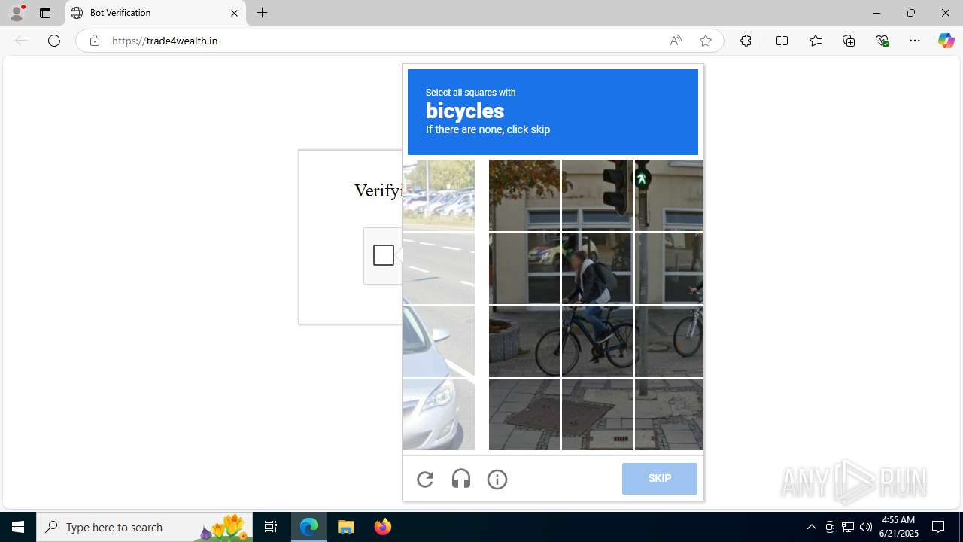This screenshot has width=963, height=542.
Task: Open File Explorer from the taskbar
Action: click(346, 527)
